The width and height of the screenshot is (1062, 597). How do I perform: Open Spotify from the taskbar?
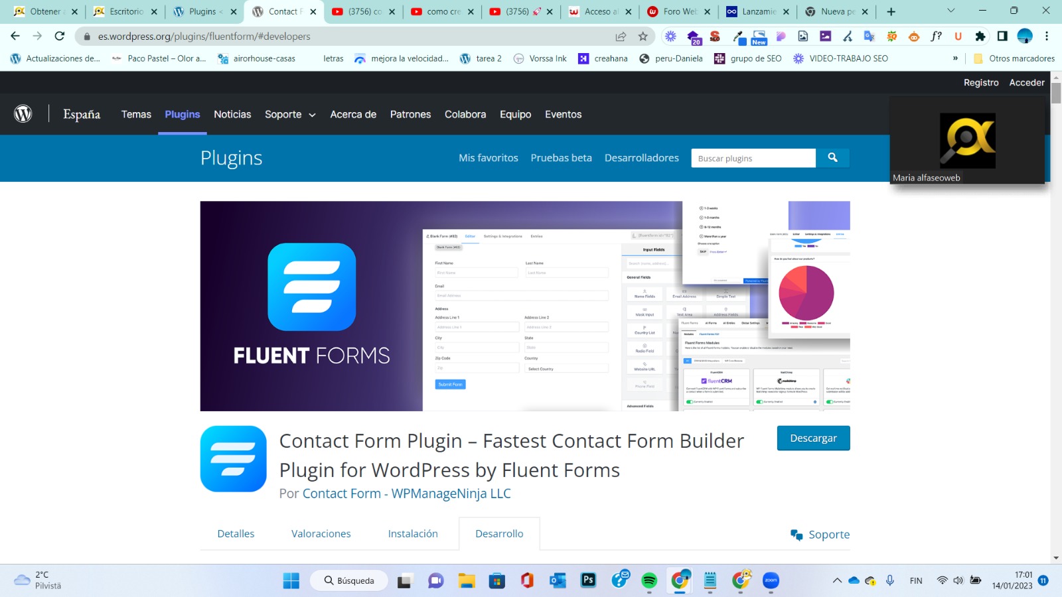click(649, 580)
